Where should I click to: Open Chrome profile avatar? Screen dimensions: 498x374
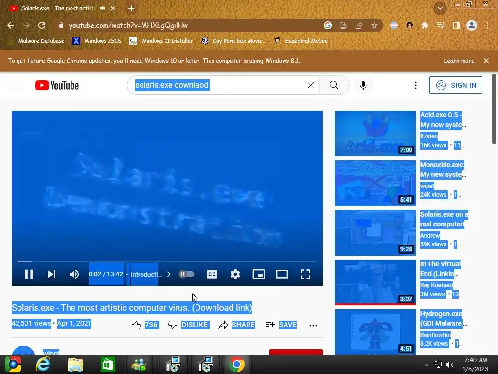[x=472, y=25]
